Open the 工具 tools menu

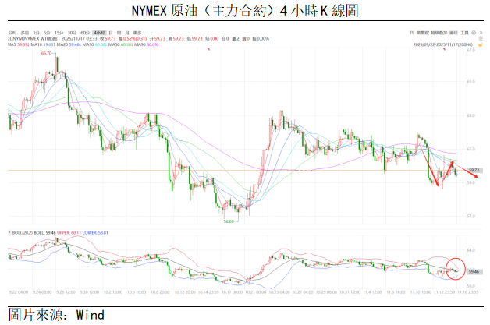click(x=464, y=32)
